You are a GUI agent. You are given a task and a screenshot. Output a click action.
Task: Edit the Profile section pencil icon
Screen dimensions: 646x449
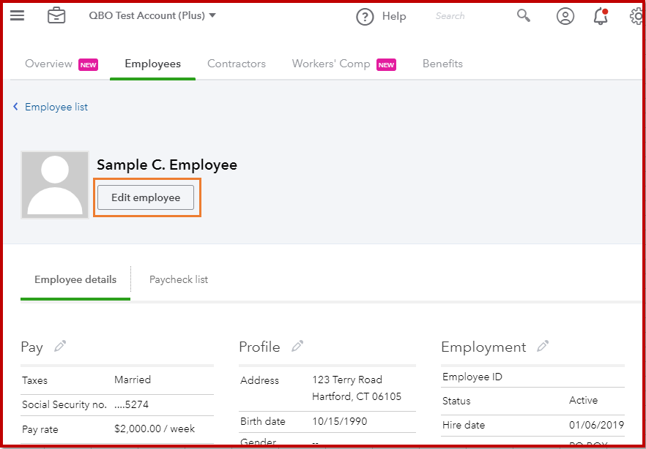297,346
